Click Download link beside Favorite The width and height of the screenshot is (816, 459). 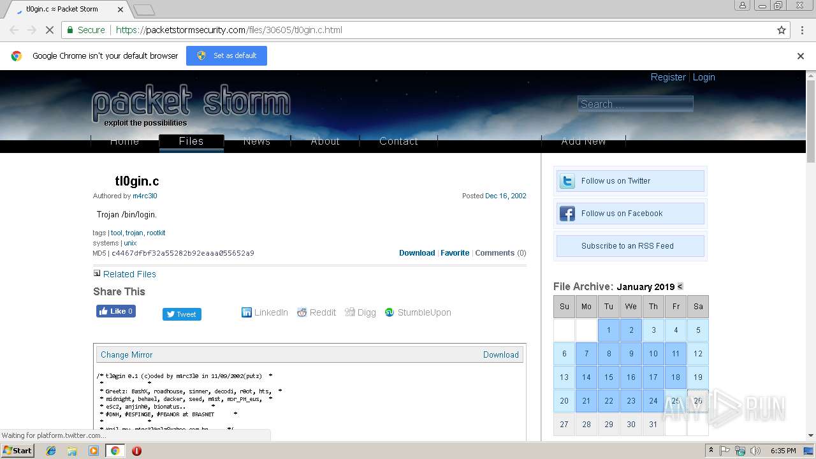pyautogui.click(x=417, y=253)
